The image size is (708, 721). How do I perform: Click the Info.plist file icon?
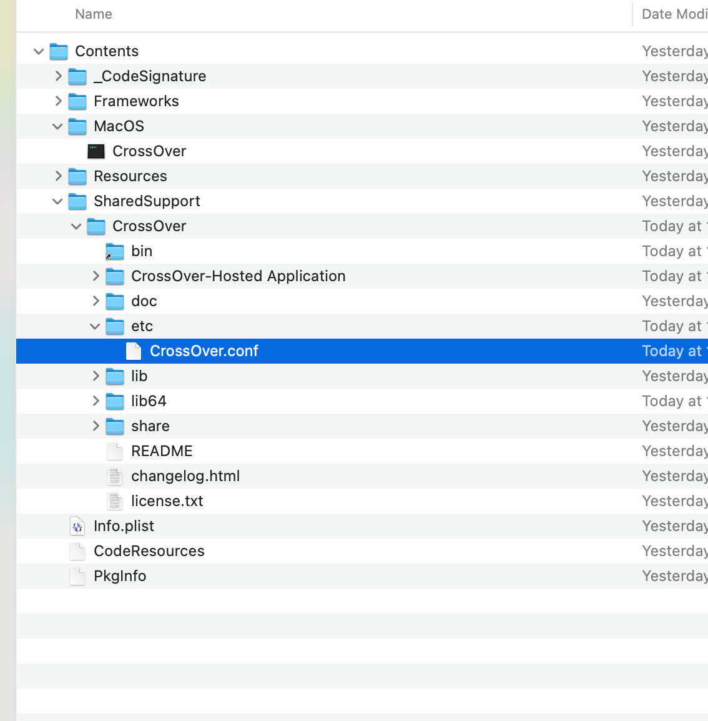77,526
